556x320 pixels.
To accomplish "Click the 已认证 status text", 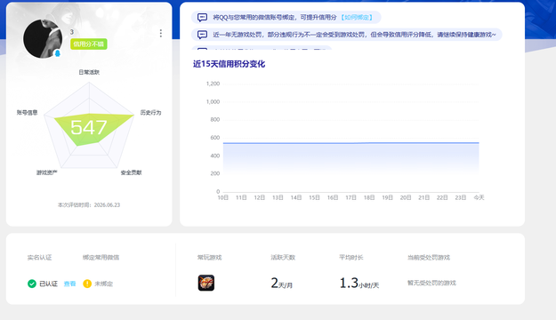I will coord(49,284).
